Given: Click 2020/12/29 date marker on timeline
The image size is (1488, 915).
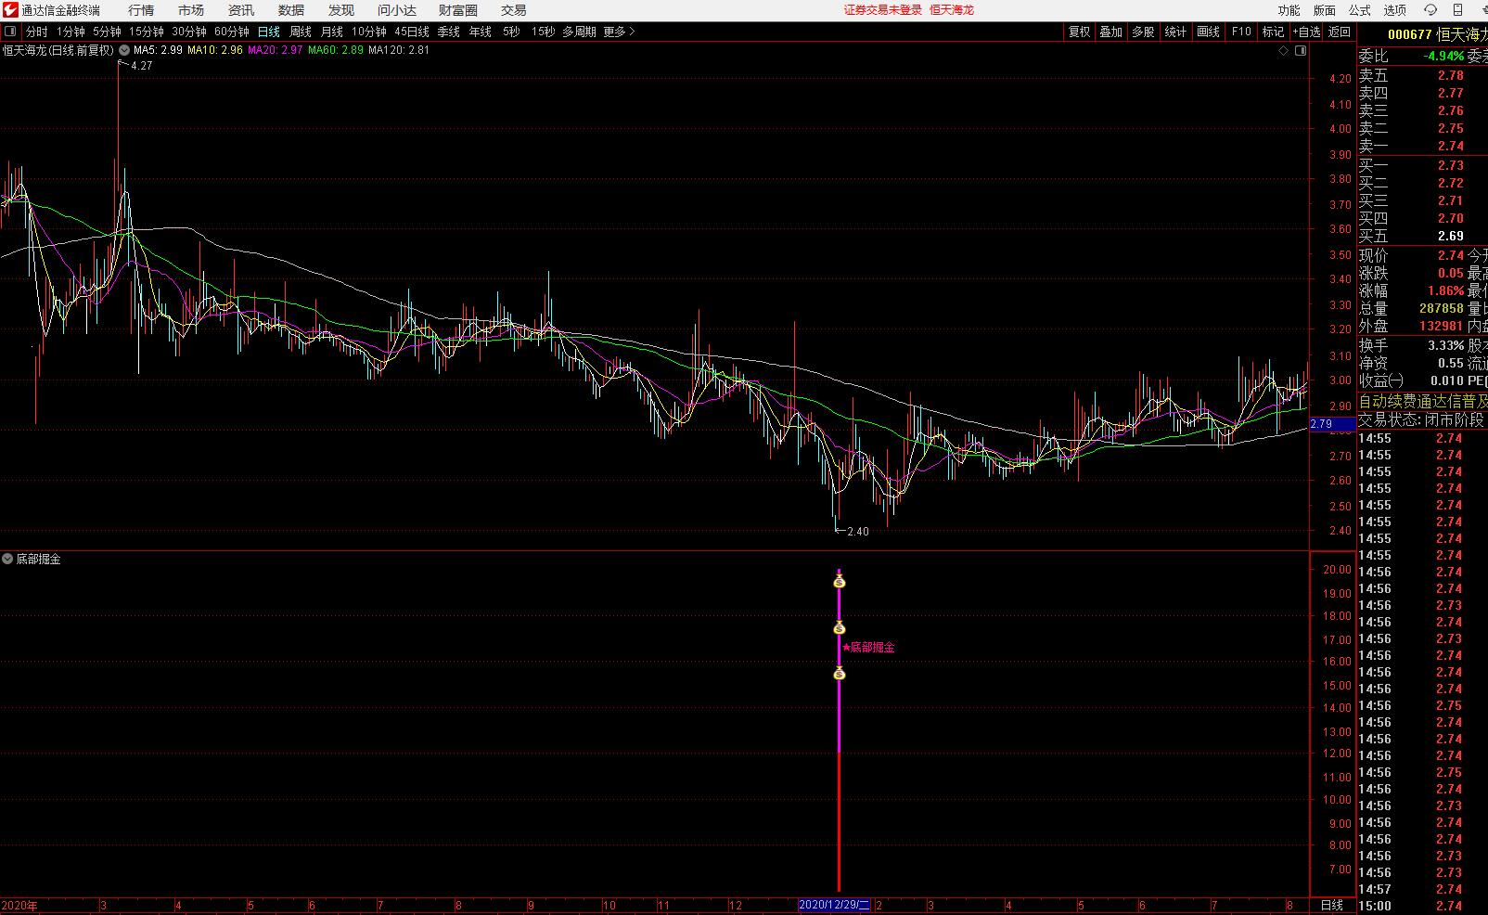Looking at the screenshot, I should click(x=835, y=905).
